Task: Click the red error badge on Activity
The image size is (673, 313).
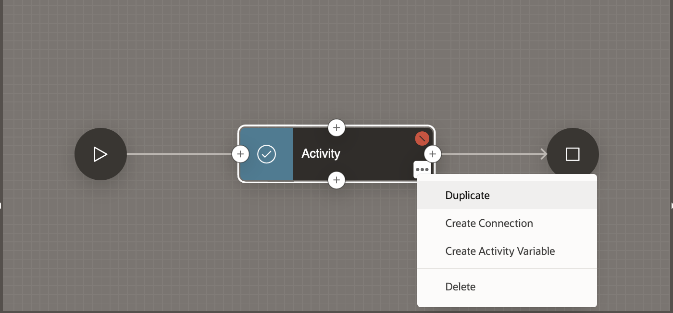Action: tap(422, 138)
